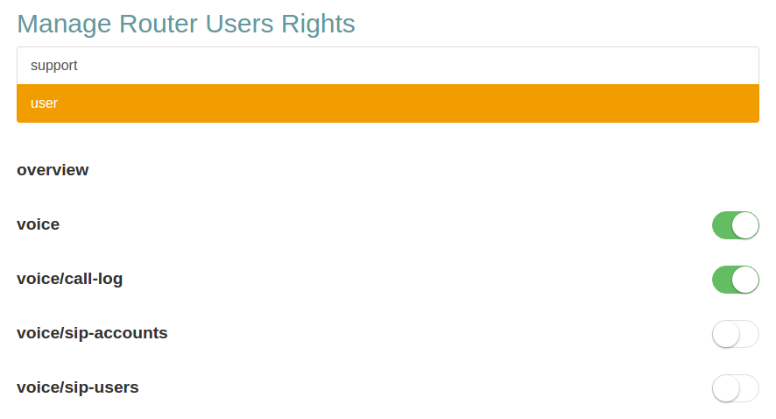This screenshot has height=419, width=776.
Task: Select the support user in the list
Action: pos(387,66)
